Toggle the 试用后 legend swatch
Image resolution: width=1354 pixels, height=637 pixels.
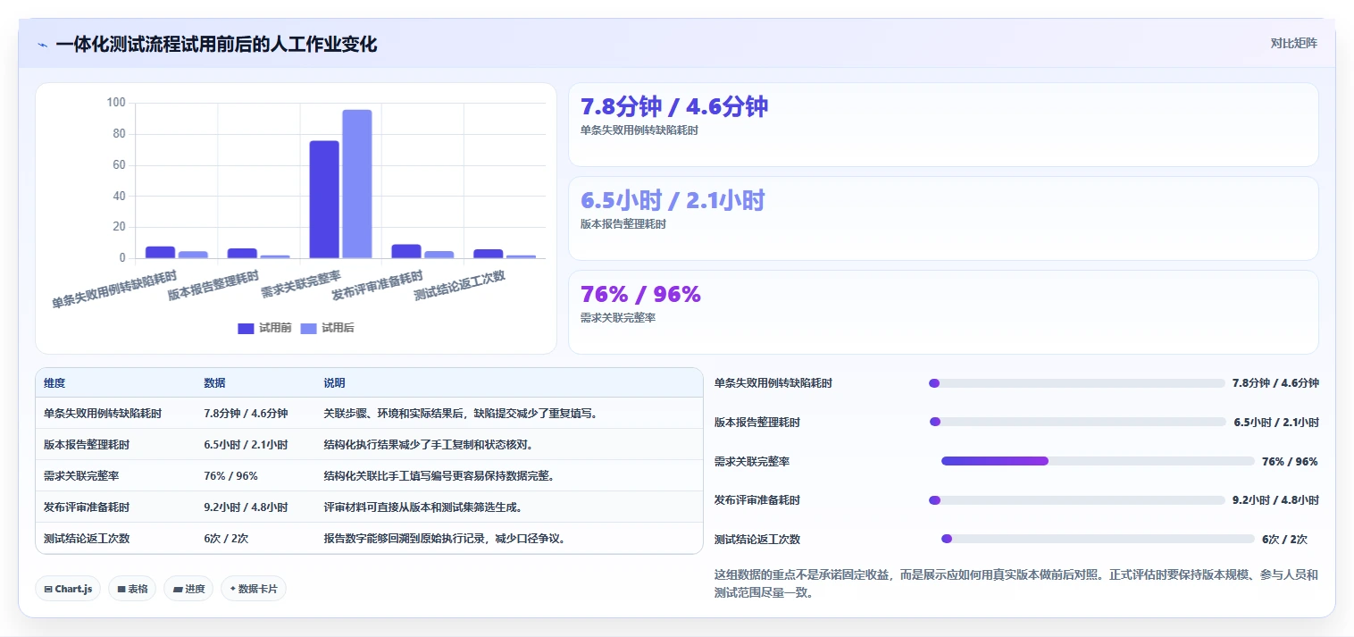point(308,328)
